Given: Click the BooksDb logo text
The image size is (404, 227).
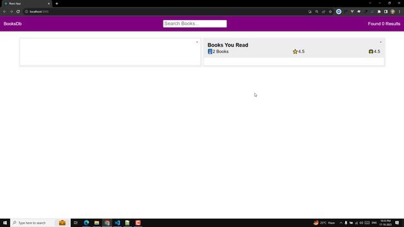Looking at the screenshot, I should [13, 24].
